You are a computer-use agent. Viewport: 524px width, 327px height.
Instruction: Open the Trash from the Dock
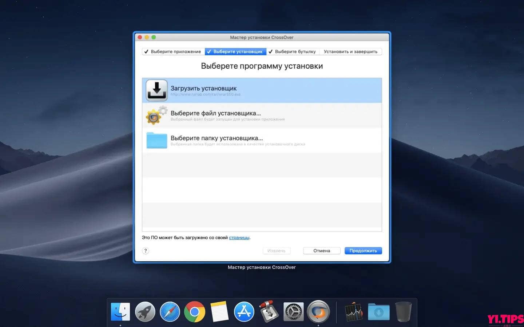pyautogui.click(x=403, y=311)
